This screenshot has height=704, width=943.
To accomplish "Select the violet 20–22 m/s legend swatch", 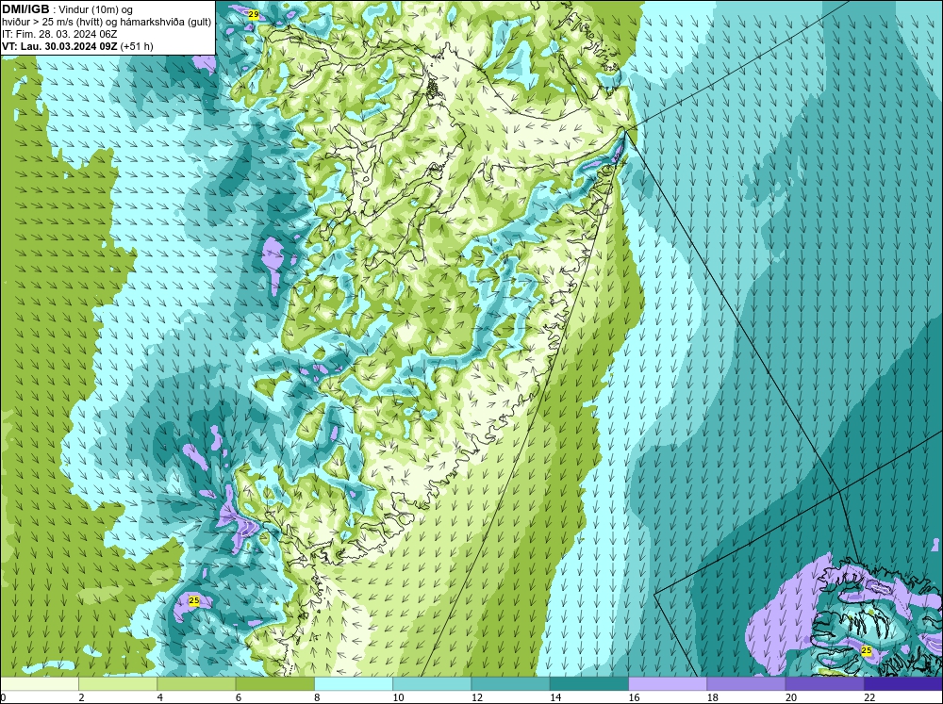I will [x=825, y=684].
